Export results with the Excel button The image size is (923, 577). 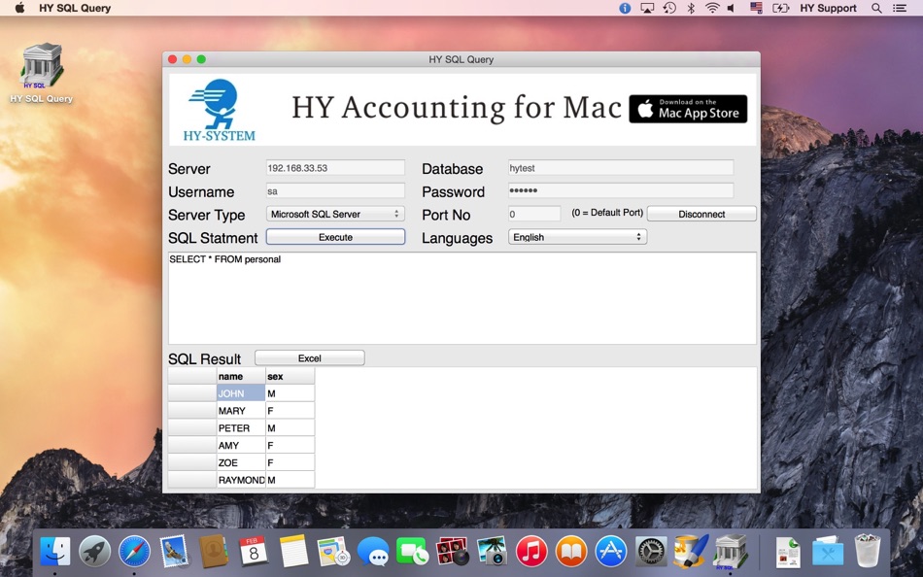pos(310,358)
